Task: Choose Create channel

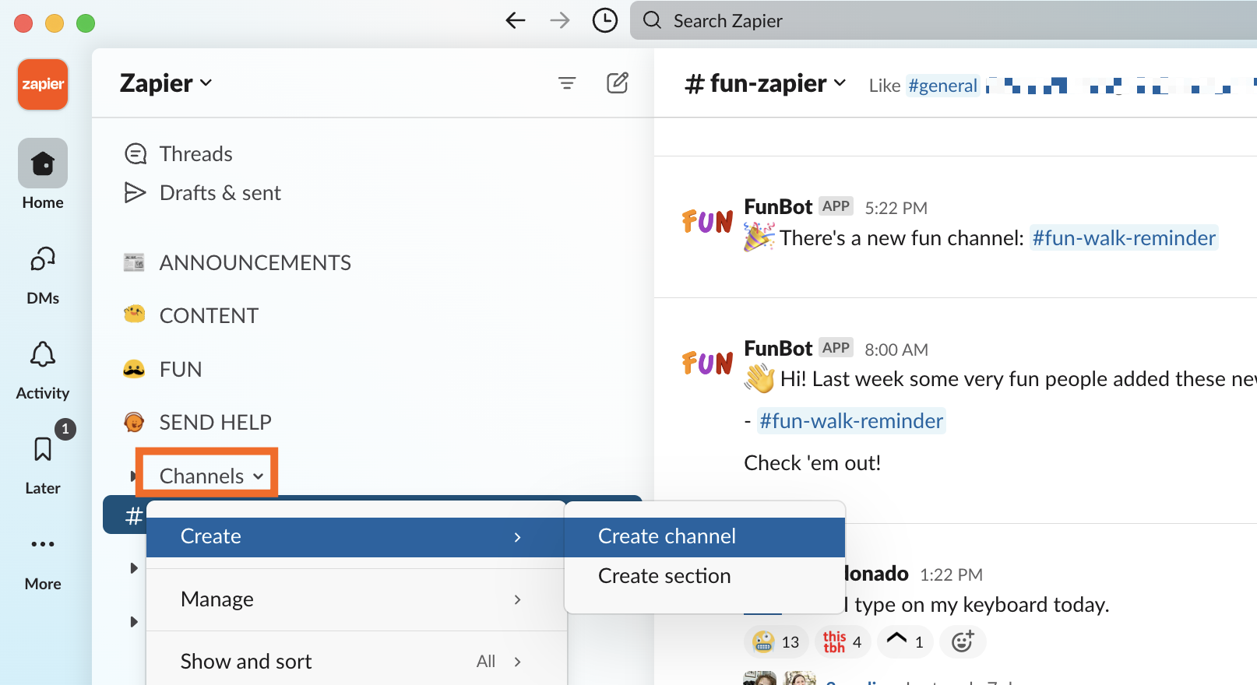Action: pos(705,537)
